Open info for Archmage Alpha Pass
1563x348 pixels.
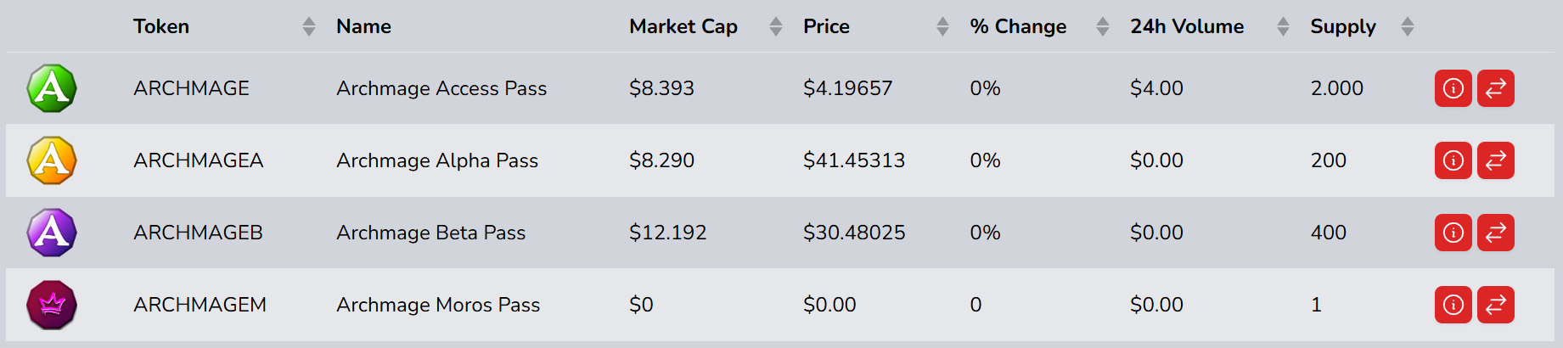point(1453,160)
